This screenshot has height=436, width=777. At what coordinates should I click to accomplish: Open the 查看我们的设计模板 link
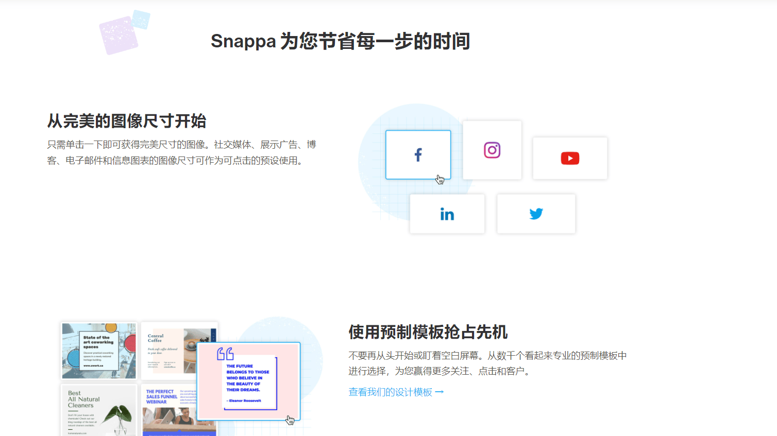tap(391, 391)
